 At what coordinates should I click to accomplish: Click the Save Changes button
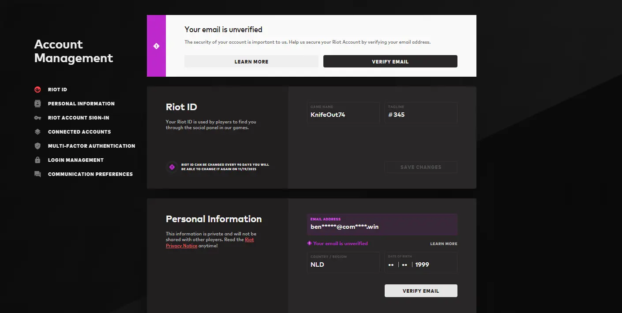coord(421,167)
